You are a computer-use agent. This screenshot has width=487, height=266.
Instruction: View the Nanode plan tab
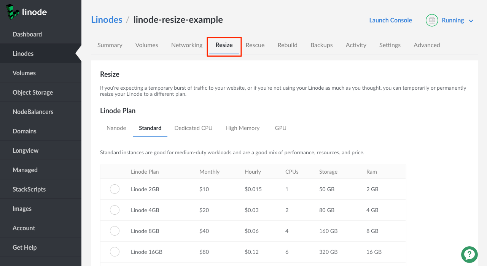click(x=116, y=128)
